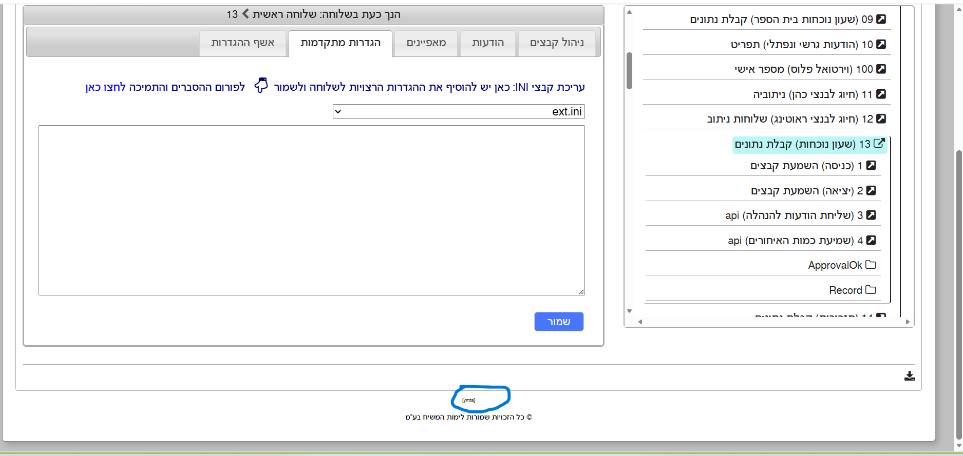Click the breadcrumb שלוחה ראשית text
The width and height of the screenshot is (963, 456).
[284, 14]
